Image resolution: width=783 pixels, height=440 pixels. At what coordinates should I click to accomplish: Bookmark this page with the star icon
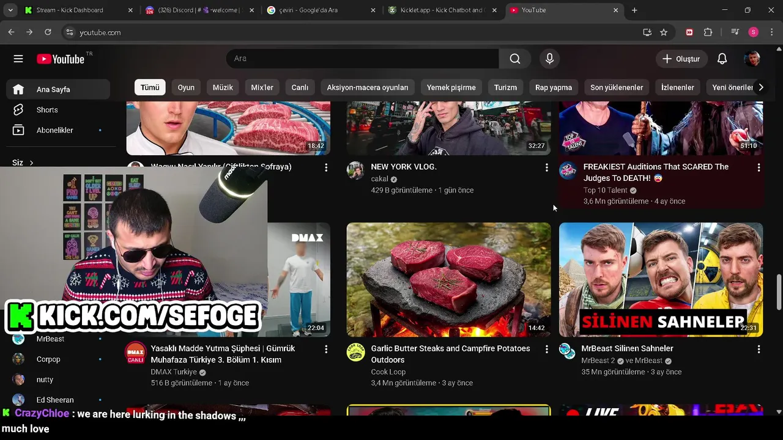[x=664, y=32]
